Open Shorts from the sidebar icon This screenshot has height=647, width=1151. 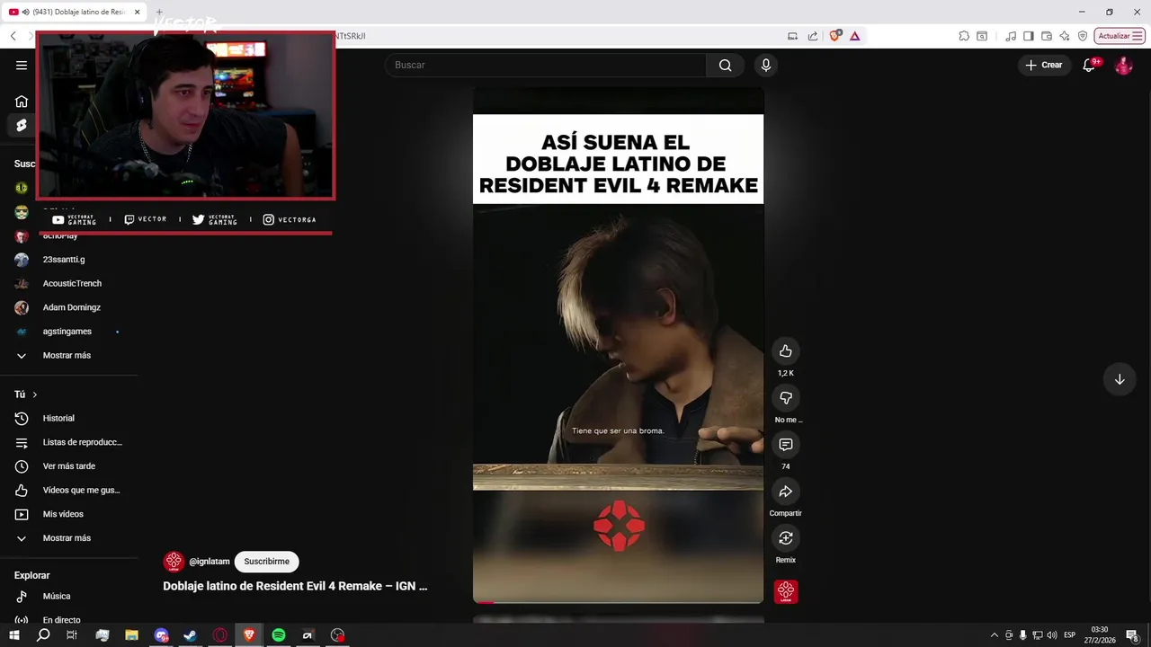pos(22,125)
